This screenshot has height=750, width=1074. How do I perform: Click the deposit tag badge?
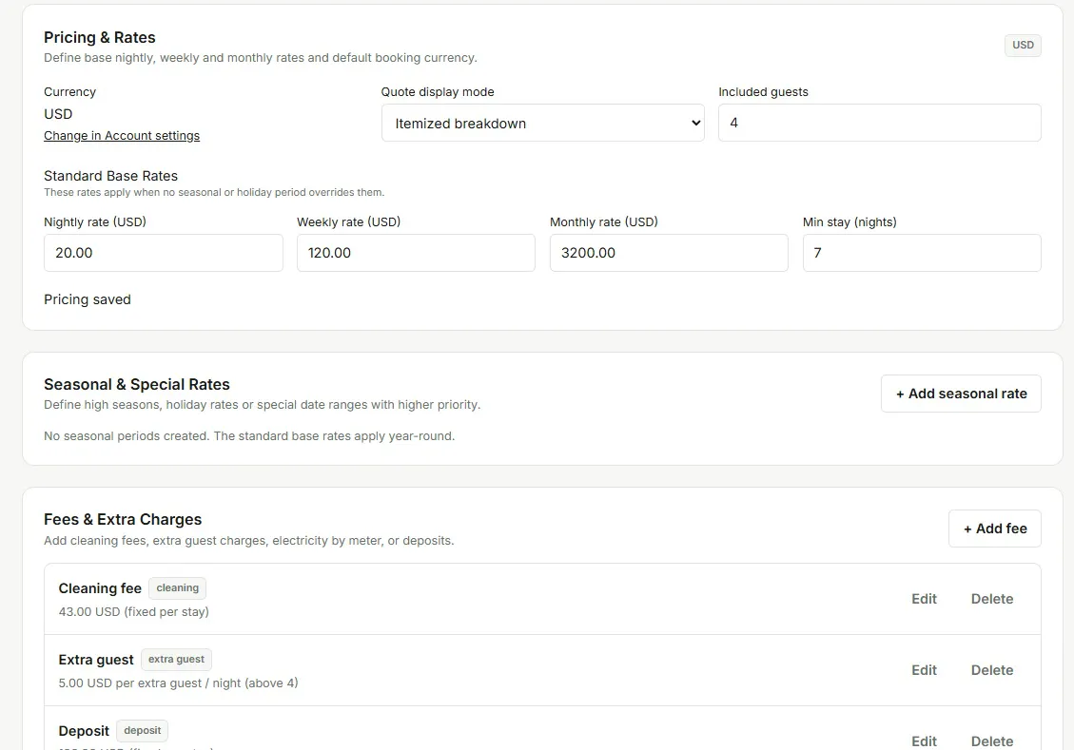143,730
